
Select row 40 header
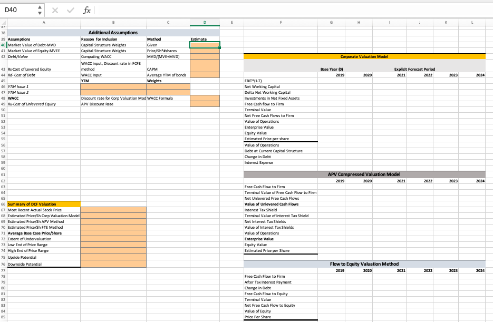(x=3, y=45)
